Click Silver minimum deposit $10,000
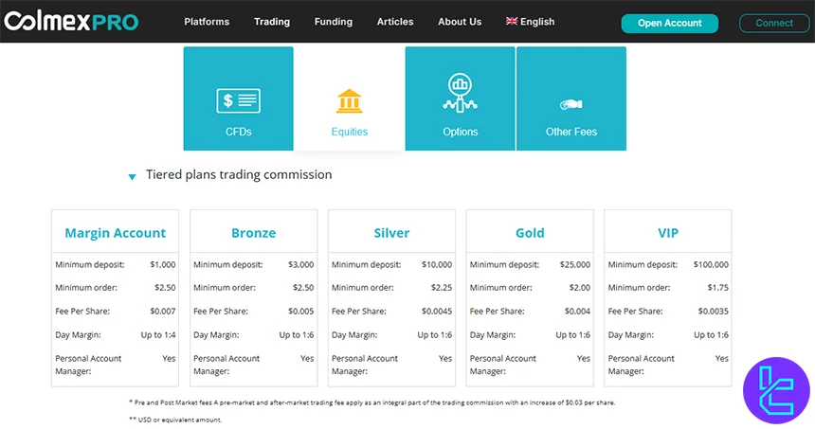This screenshot has width=815, height=429. point(437,264)
